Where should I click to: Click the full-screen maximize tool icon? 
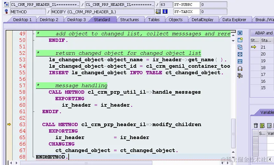pos(240,54)
